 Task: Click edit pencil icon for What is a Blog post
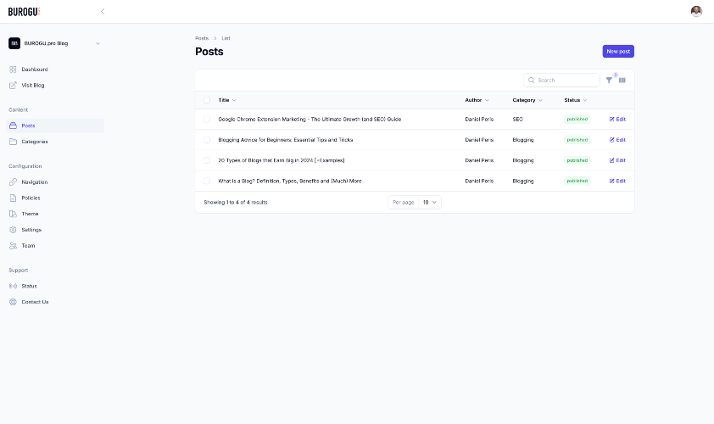(611, 181)
